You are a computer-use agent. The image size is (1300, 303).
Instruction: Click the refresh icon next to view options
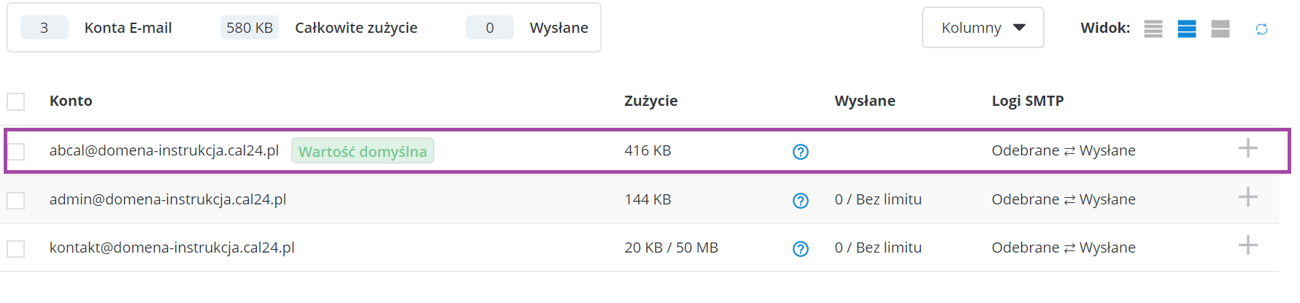[1261, 29]
